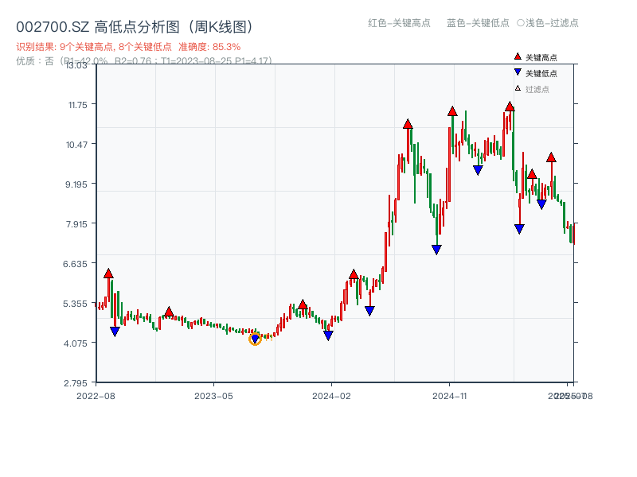Click the 11.75 y-axis label
Screen dimensions: 637x477
(x=77, y=105)
